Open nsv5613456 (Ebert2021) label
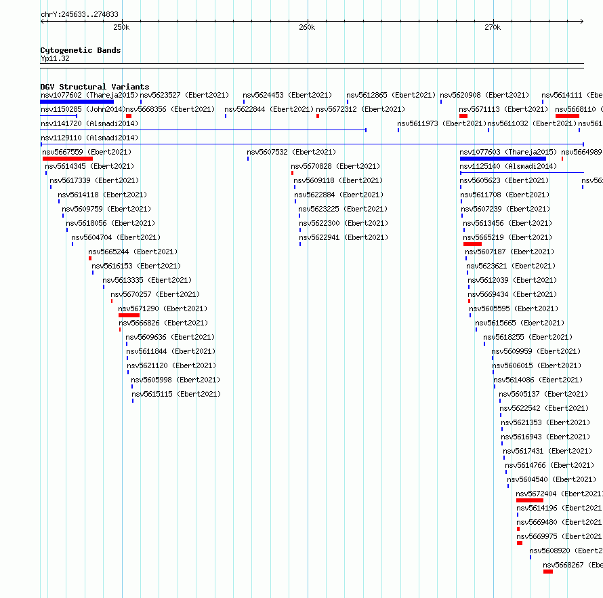The width and height of the screenshot is (603, 598). click(507, 223)
